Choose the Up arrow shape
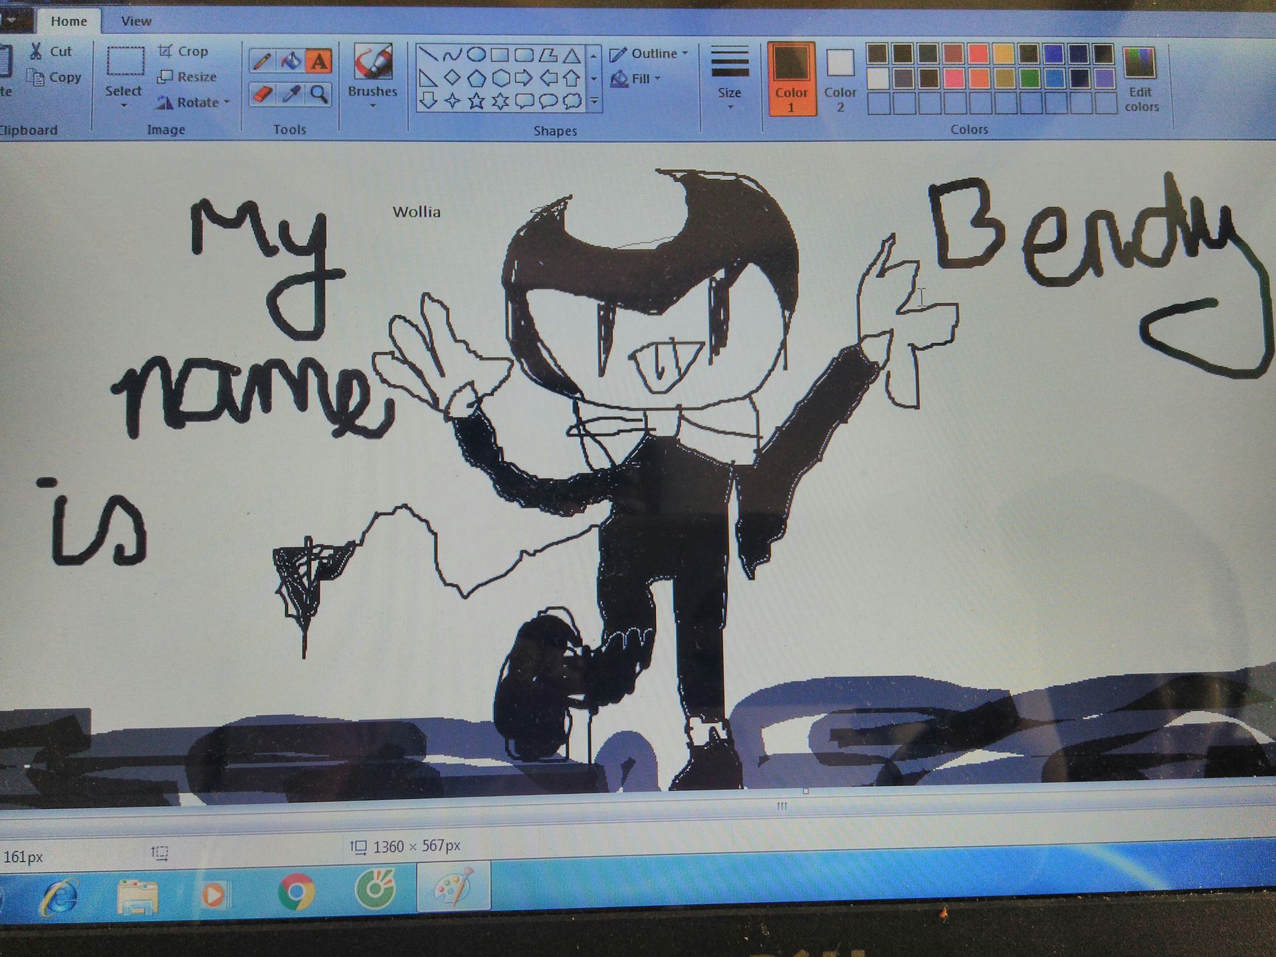The height and width of the screenshot is (957, 1276). [572, 78]
